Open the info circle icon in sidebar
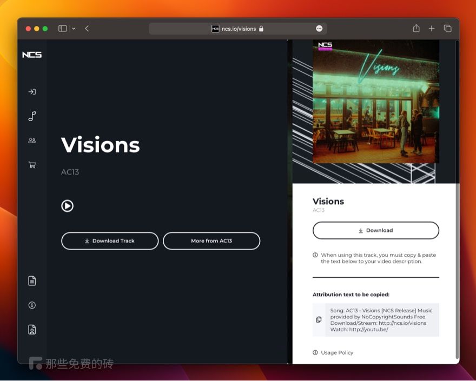The width and height of the screenshot is (476, 381). 32,305
